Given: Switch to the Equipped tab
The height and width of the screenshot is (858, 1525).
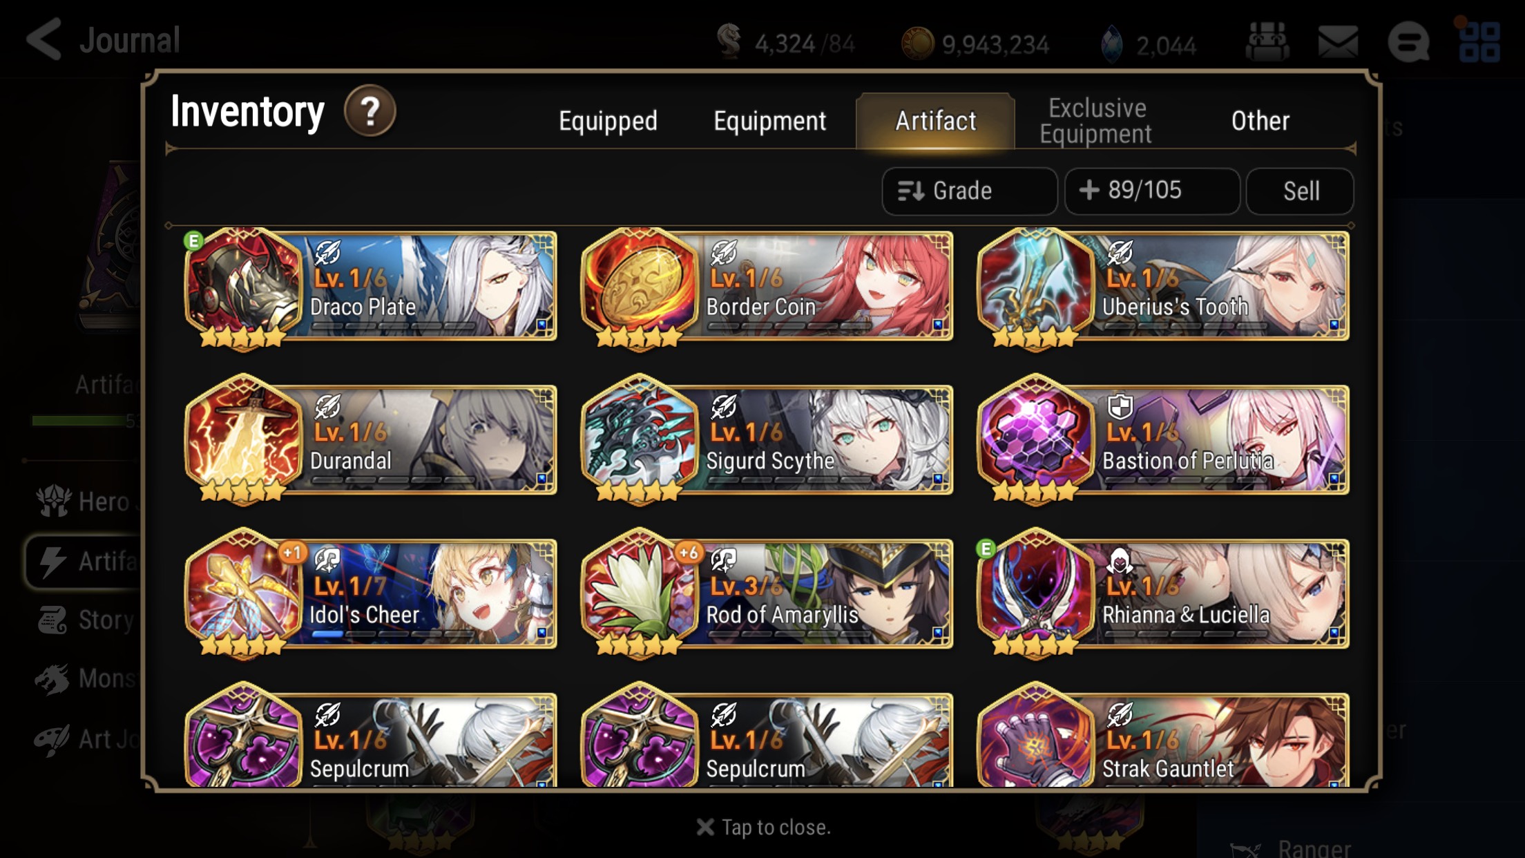Looking at the screenshot, I should click(608, 121).
